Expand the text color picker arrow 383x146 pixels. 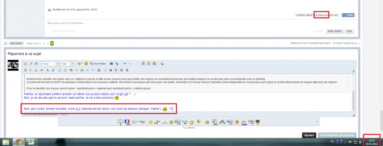[82, 64]
